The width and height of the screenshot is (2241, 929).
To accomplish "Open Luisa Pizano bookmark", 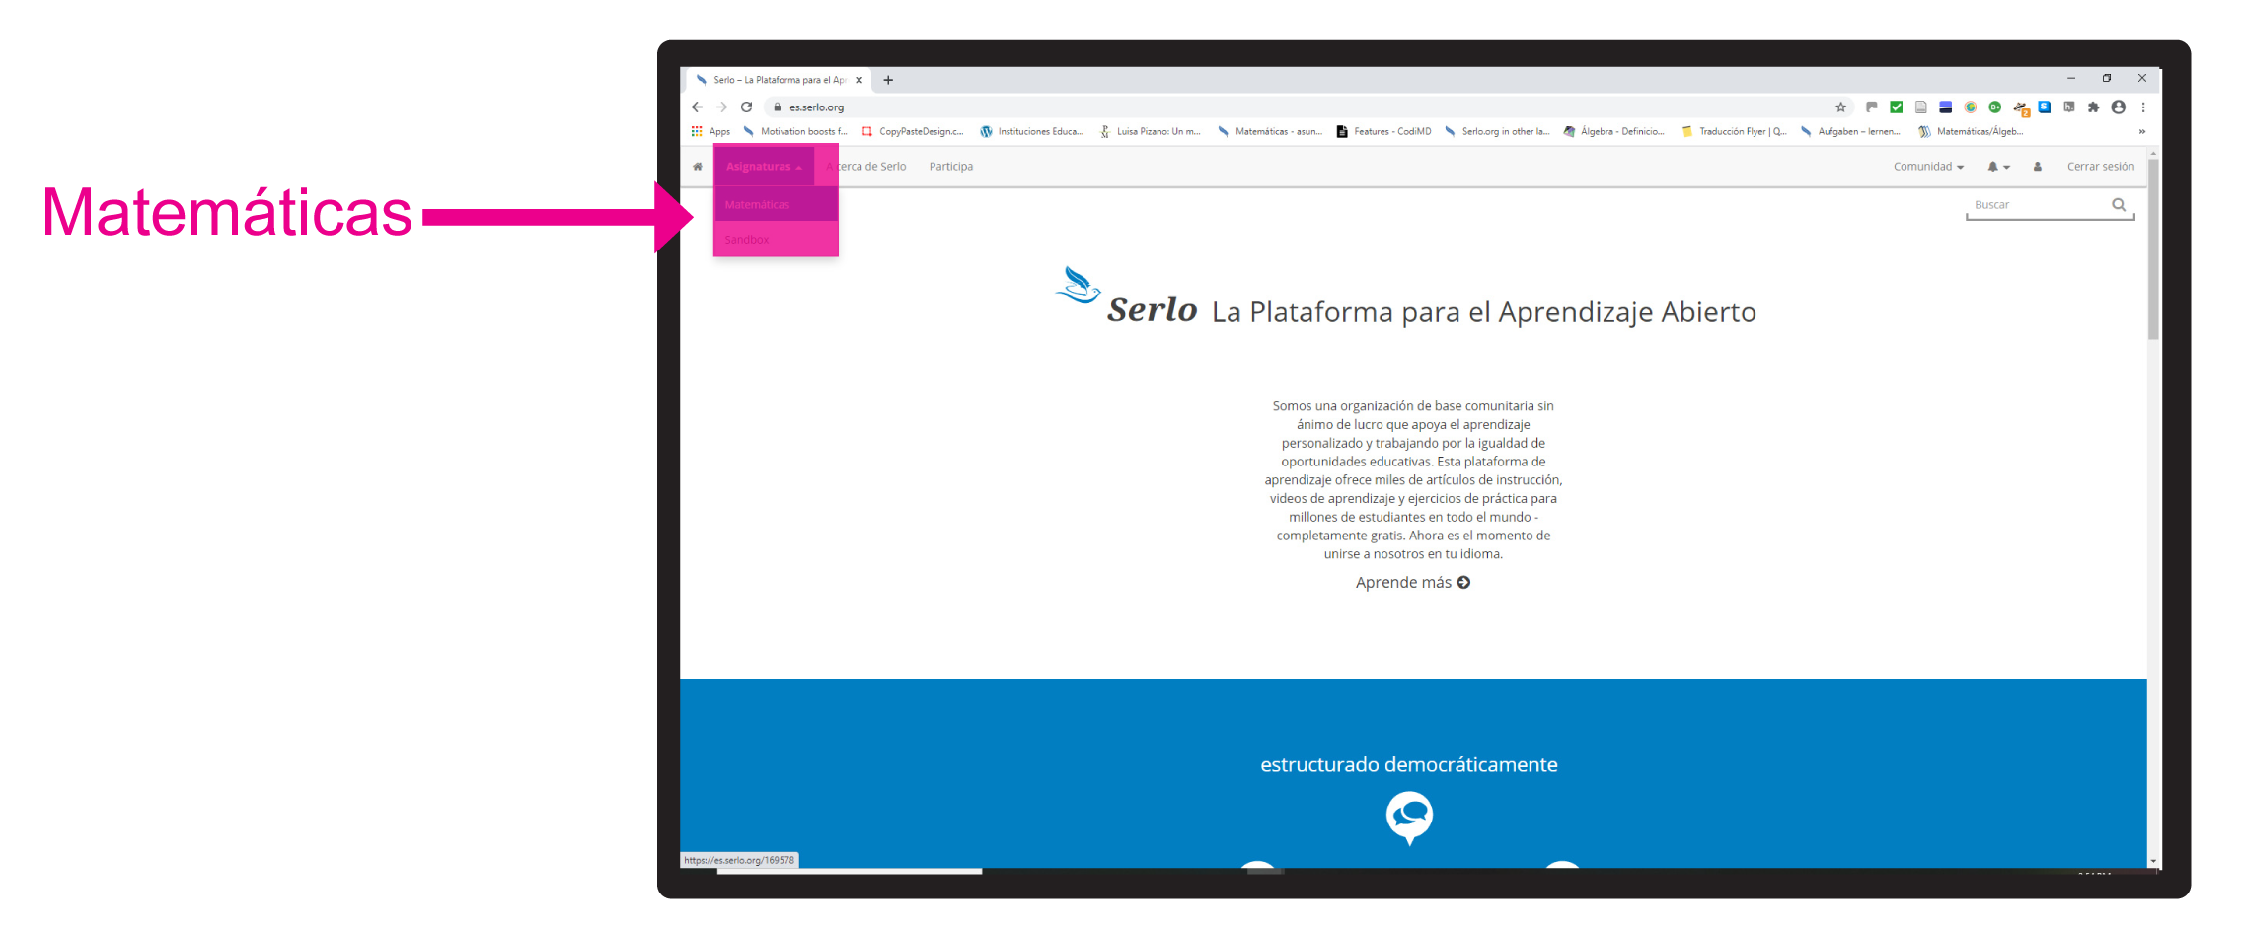I will (x=1151, y=131).
